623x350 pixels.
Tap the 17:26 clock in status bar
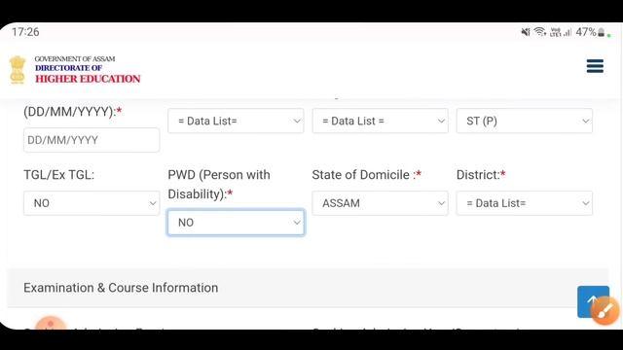[25, 32]
